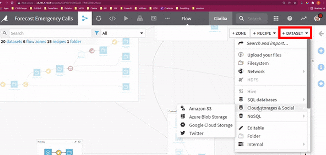This screenshot has height=155, width=326.
Task: Click the stacked trays icon in navbar
Action: click(140, 19)
